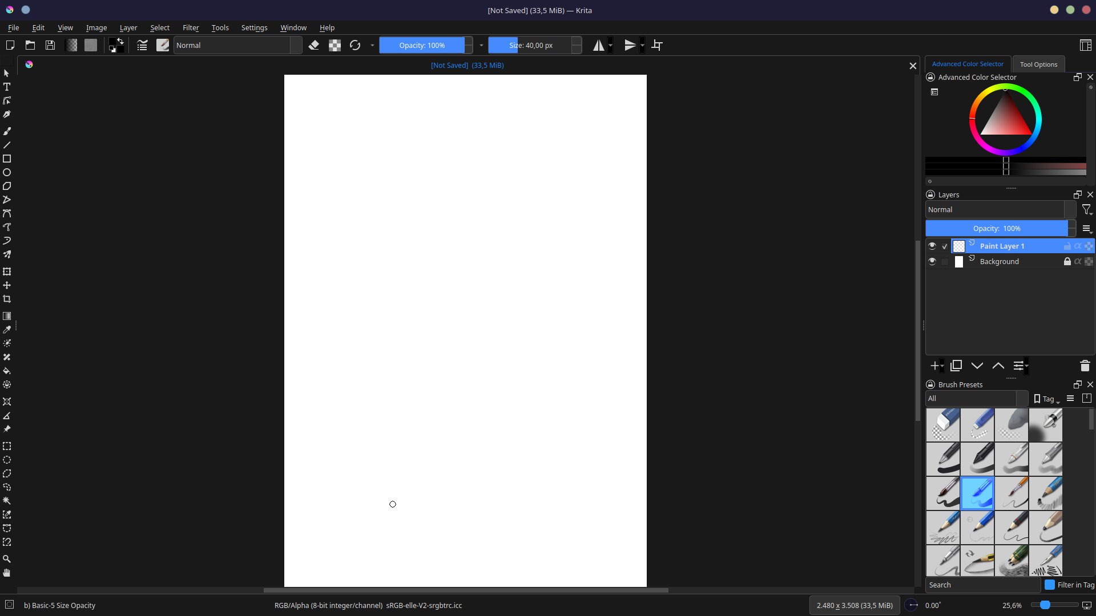Toggle the Filter in Tag checkbox
This screenshot has height=616, width=1096.
pyautogui.click(x=1050, y=585)
